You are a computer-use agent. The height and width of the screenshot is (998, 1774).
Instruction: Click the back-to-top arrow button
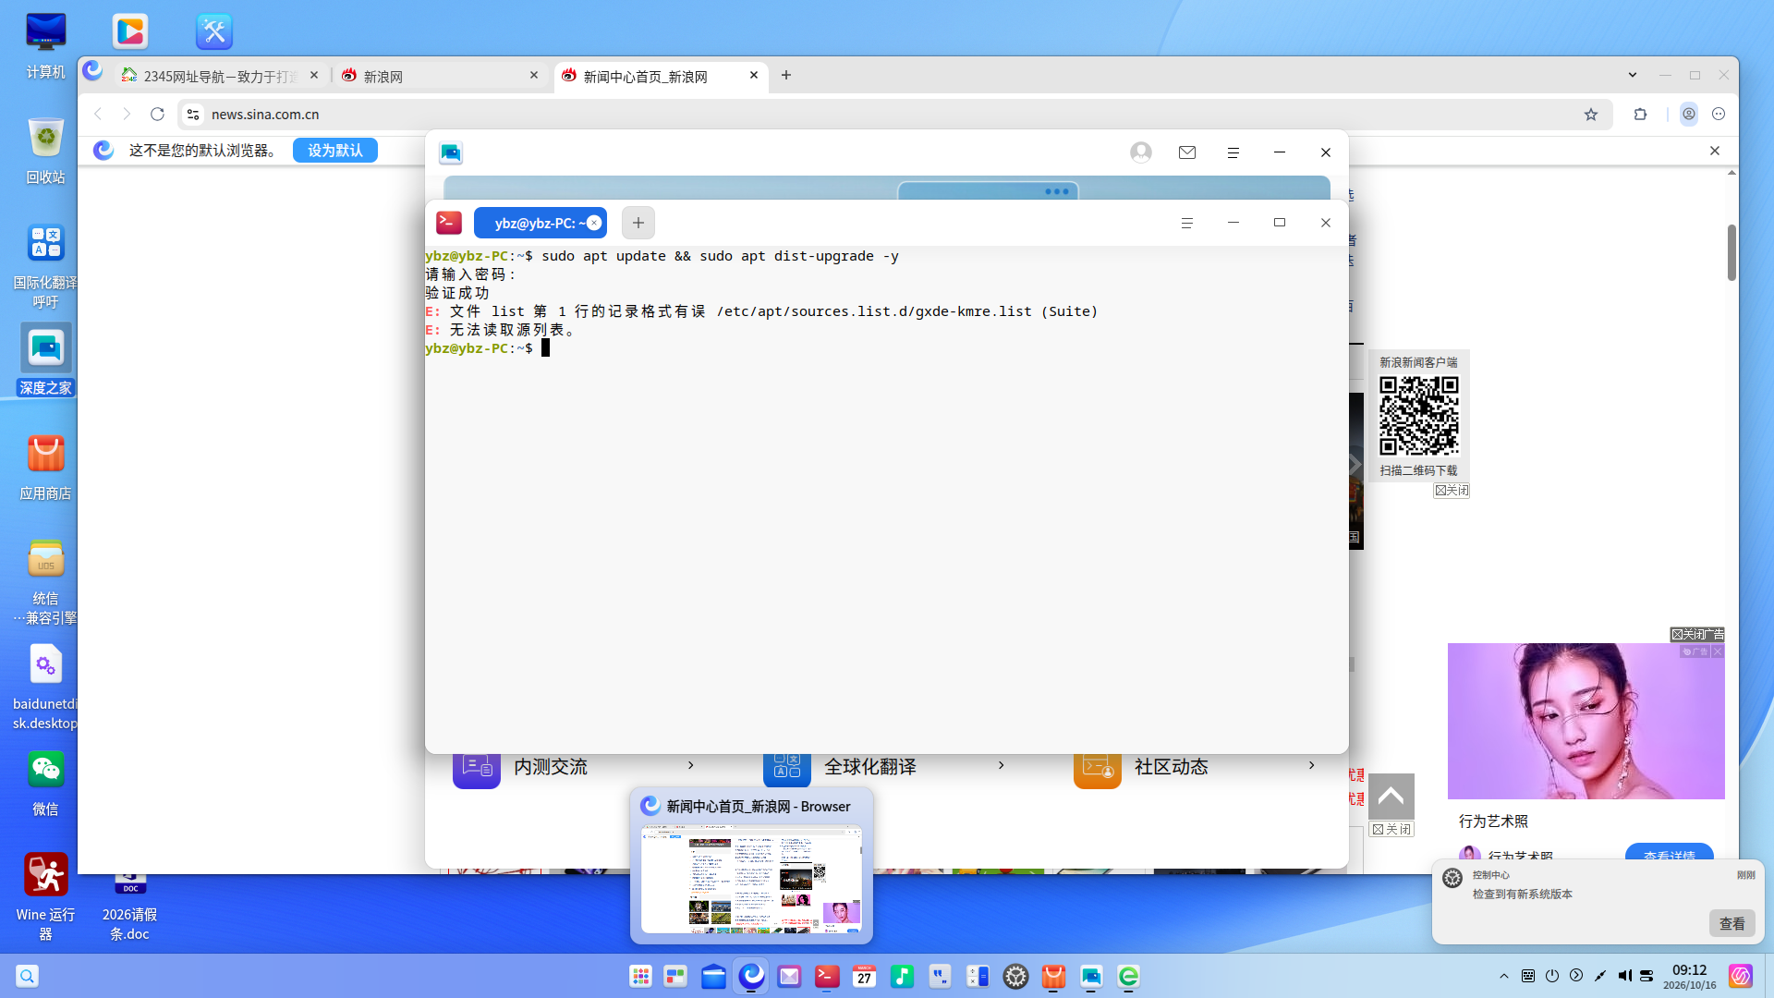coord(1391,796)
